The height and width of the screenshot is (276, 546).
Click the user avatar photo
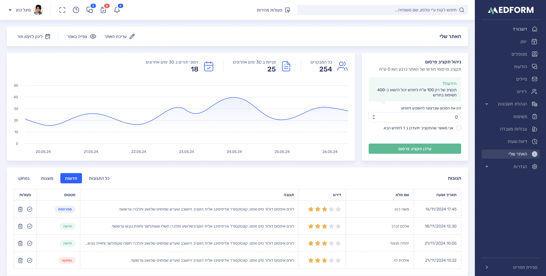38,10
